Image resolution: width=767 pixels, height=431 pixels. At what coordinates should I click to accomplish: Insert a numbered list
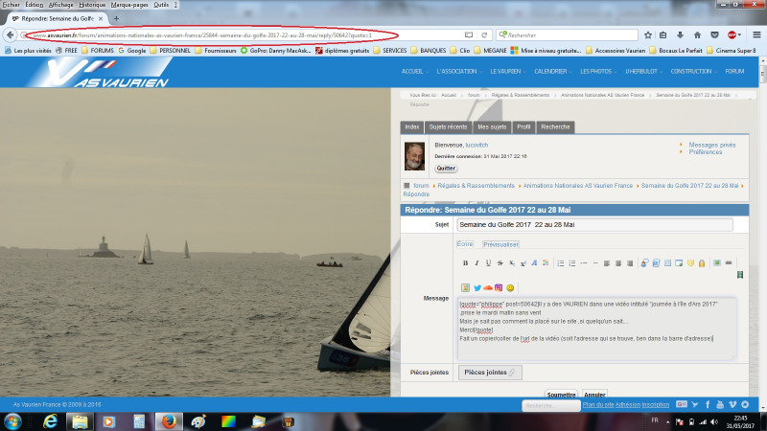(571, 262)
